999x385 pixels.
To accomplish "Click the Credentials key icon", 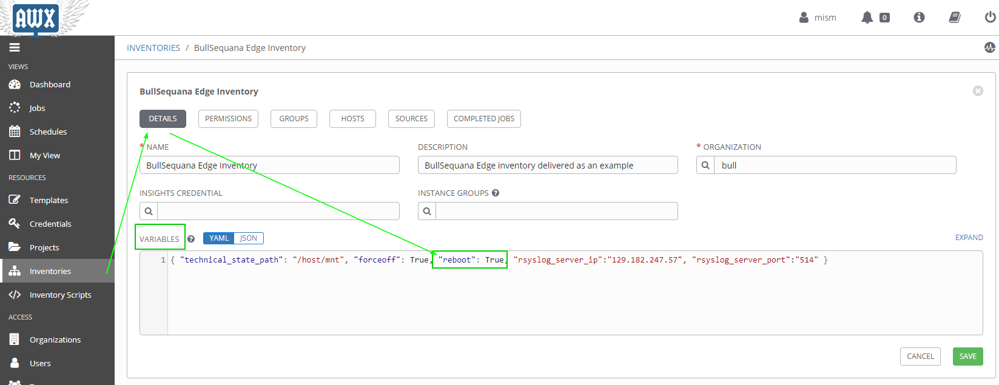I will [15, 223].
